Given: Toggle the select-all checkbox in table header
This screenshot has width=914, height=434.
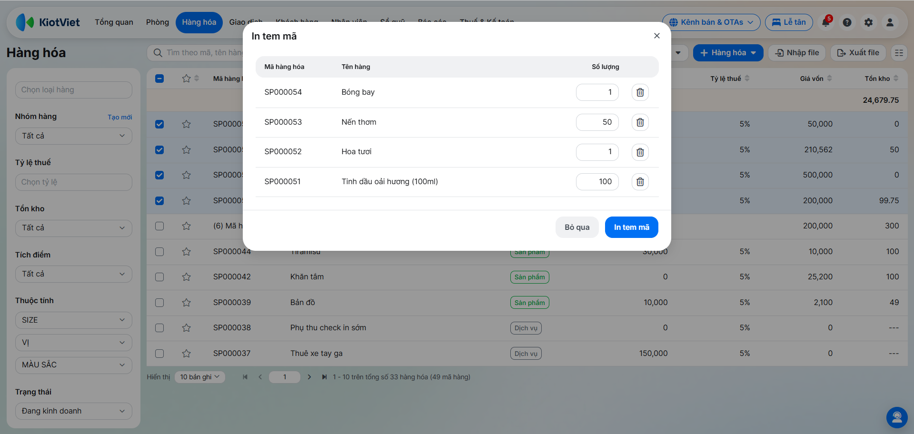Looking at the screenshot, I should (x=159, y=79).
